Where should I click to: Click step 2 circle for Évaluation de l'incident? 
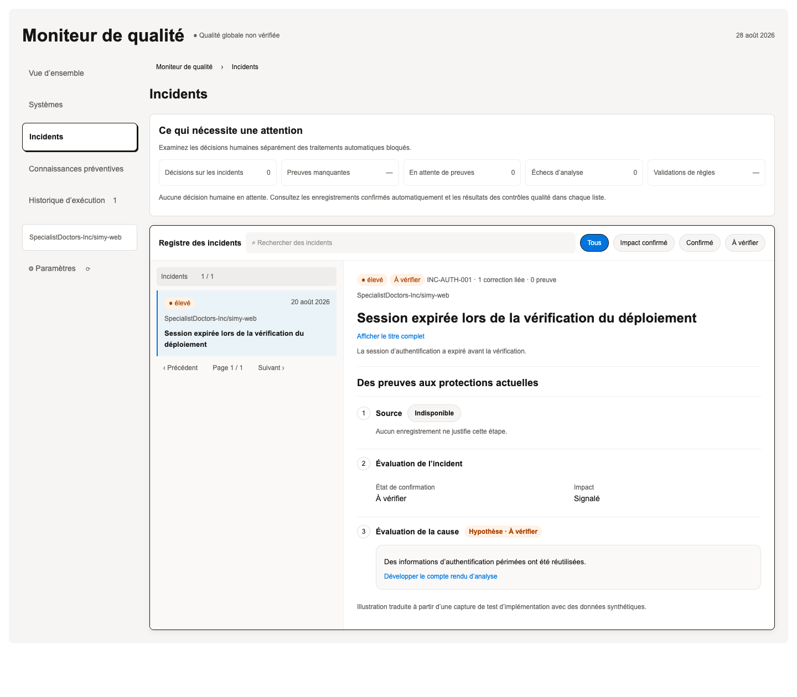[x=364, y=464]
